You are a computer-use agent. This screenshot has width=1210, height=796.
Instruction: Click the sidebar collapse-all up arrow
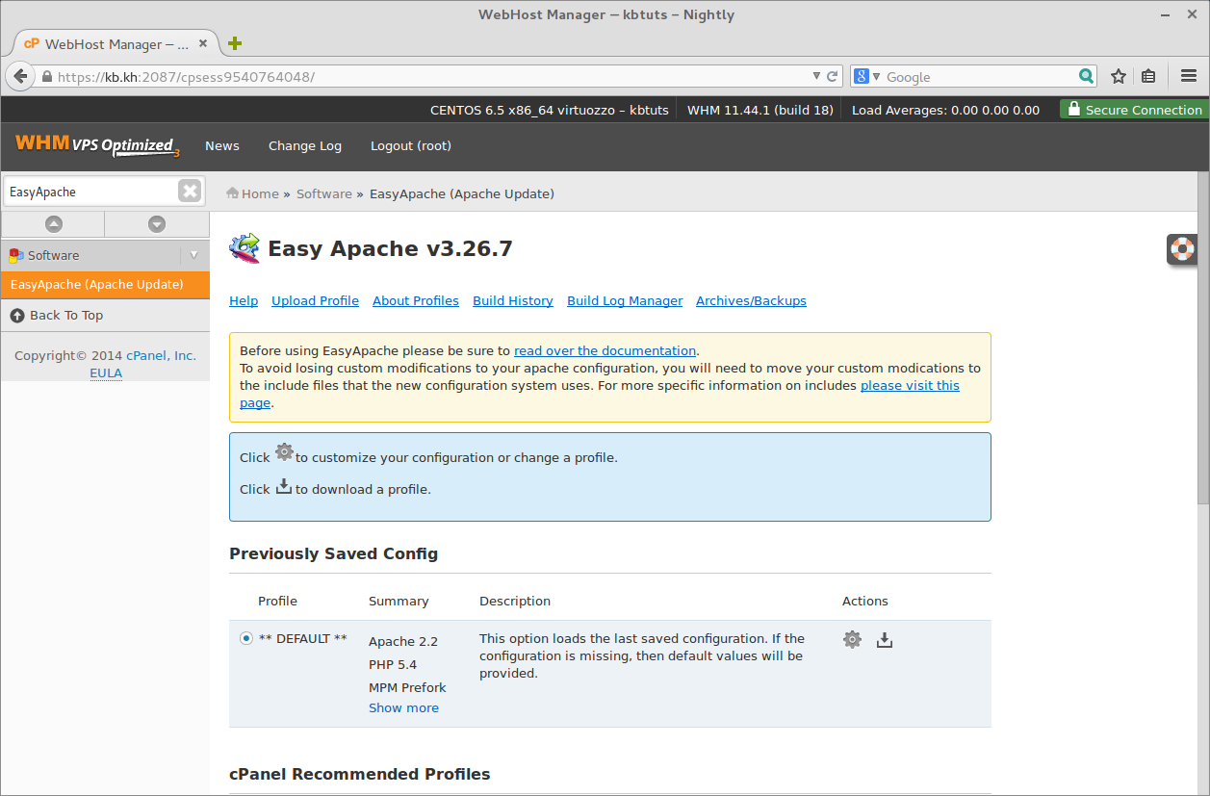[x=54, y=224]
